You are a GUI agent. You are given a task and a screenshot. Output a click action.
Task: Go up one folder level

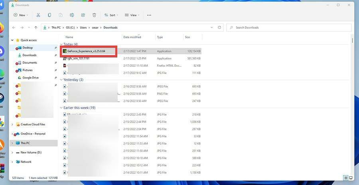point(36,28)
